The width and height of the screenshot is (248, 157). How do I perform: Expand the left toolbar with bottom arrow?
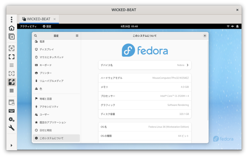(x=12, y=145)
